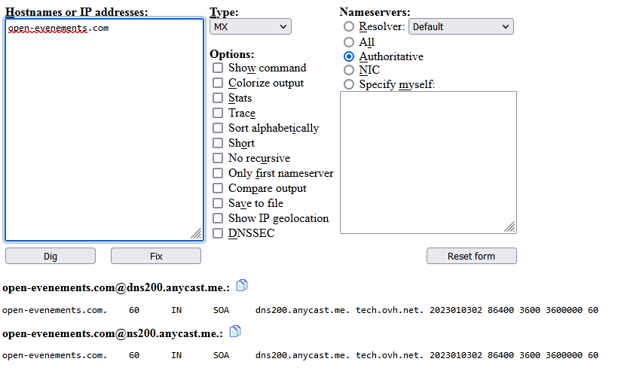Click the Fix button
The width and height of the screenshot is (621, 389).
point(156,256)
